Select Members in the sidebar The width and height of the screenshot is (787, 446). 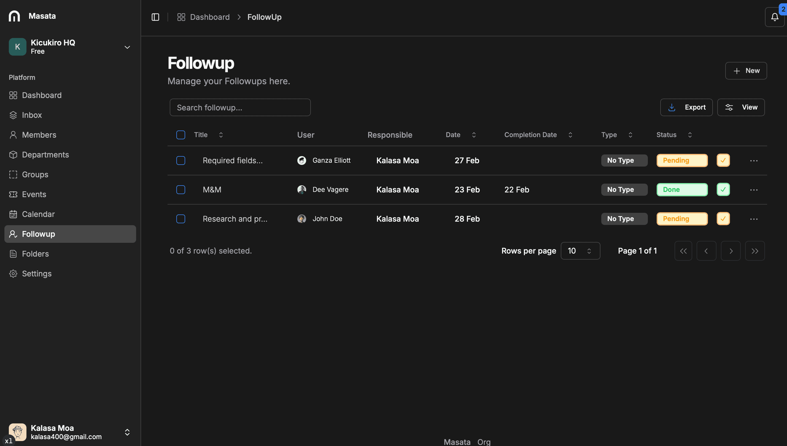tap(39, 135)
